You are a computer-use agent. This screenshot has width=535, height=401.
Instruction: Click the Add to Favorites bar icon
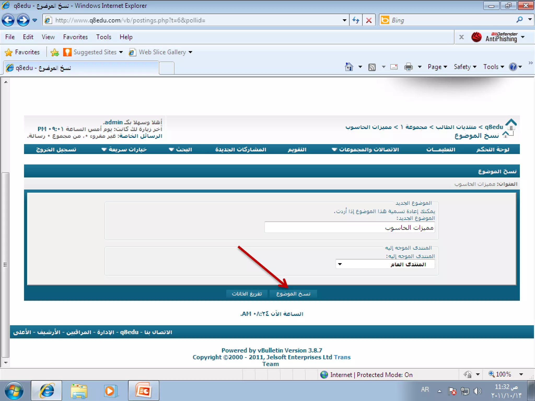(55, 52)
